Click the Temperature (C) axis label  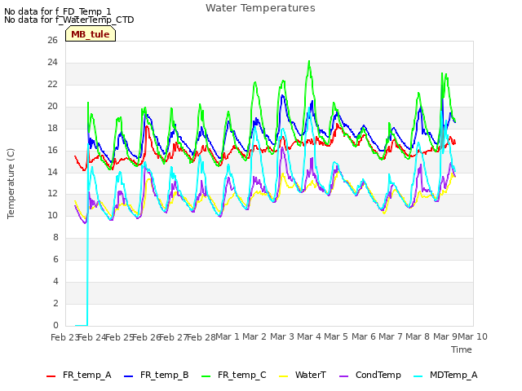coord(11,183)
